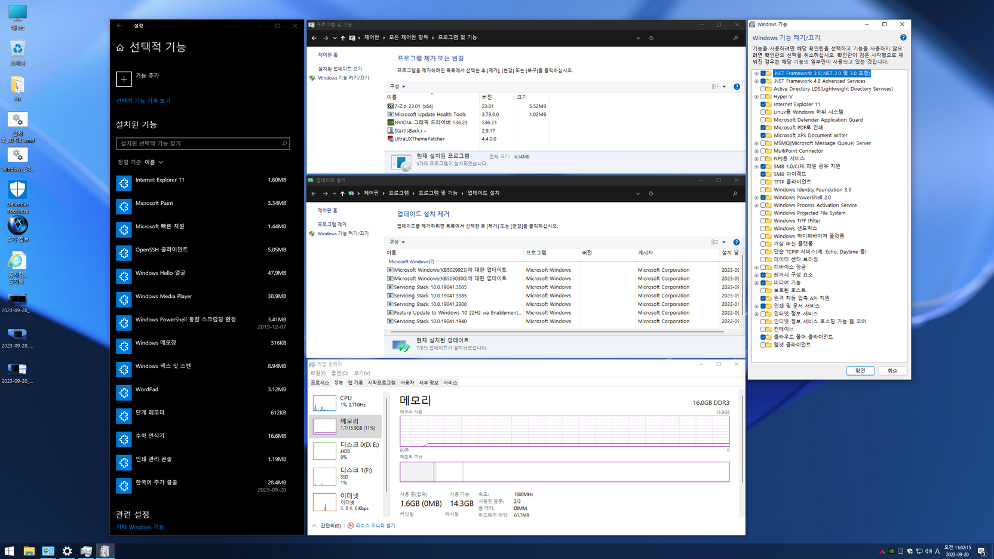
Task: Expand the Hyper-V tree node
Action: tap(756, 97)
